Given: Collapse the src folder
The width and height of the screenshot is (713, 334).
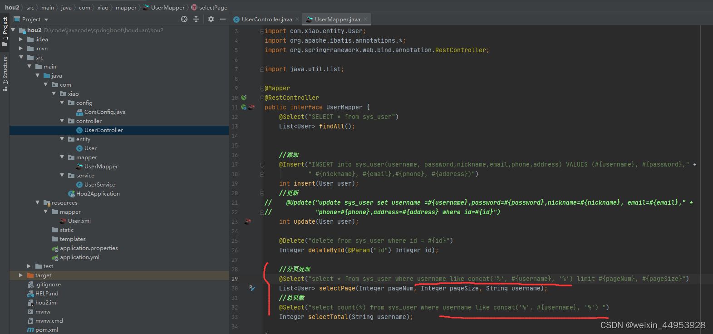Looking at the screenshot, I should click(21, 57).
